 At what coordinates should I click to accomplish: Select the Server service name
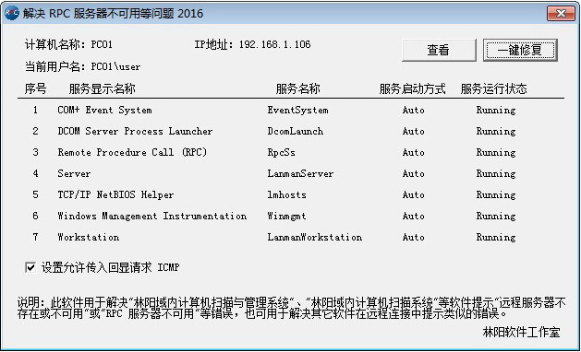(x=74, y=173)
